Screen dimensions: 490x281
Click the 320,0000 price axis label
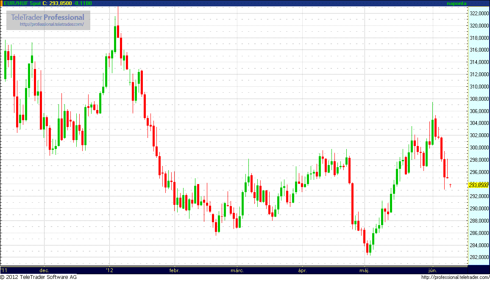click(479, 25)
